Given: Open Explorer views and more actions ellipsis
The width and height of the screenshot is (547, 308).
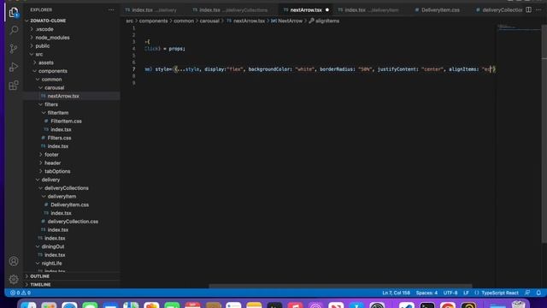Looking at the screenshot, I should (x=111, y=9).
